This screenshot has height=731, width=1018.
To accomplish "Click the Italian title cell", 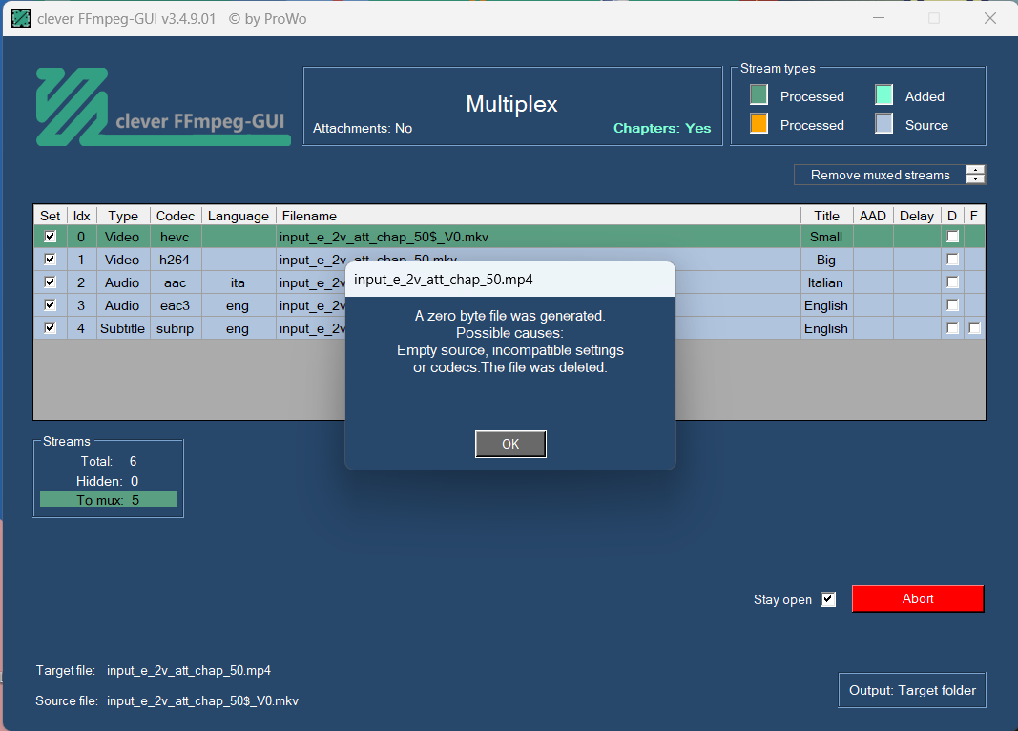I will 826,282.
